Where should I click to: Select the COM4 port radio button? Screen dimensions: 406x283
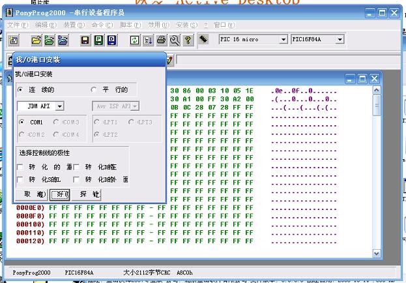click(55, 134)
